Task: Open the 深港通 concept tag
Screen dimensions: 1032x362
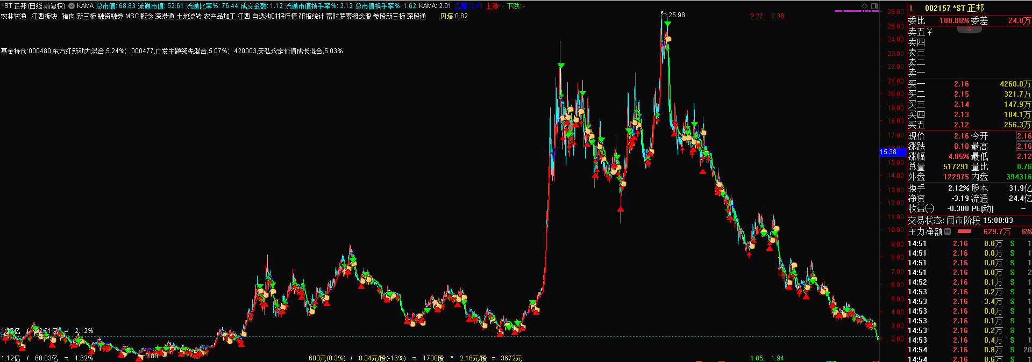Action: pos(165,16)
